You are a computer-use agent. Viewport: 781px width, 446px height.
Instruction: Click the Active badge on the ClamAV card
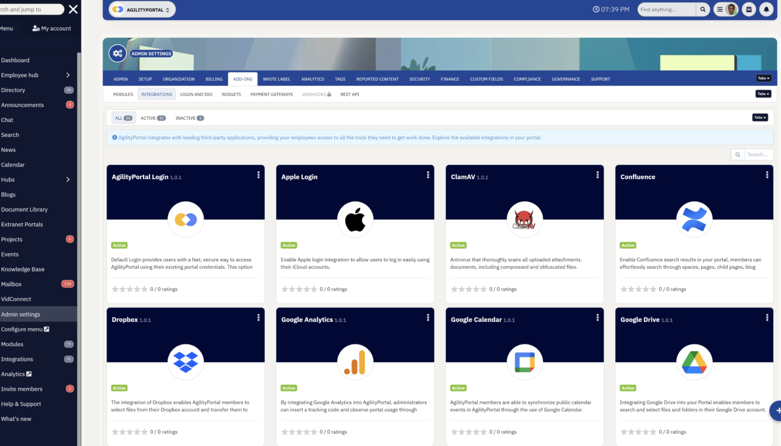pos(458,245)
